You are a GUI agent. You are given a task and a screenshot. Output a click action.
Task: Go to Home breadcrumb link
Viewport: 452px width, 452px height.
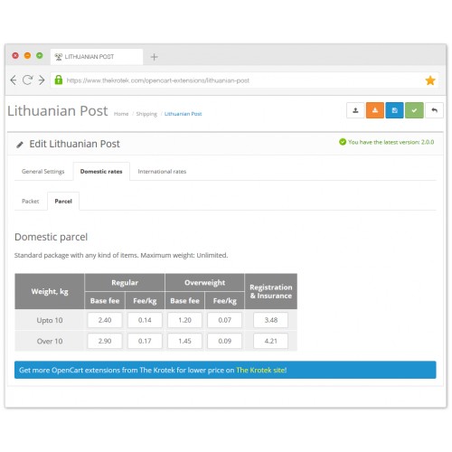point(121,114)
